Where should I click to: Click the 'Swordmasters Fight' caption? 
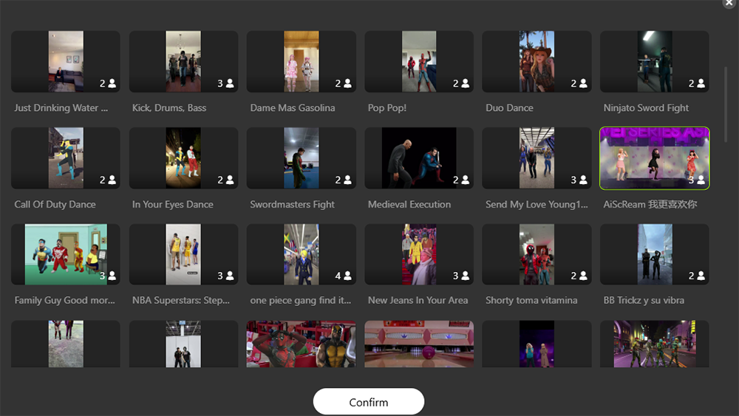click(x=292, y=205)
